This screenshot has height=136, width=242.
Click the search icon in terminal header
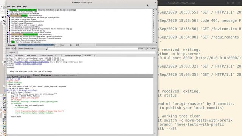[x=228, y=3]
